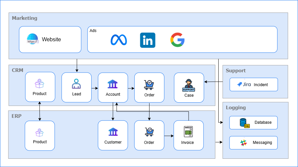
Task: Click the CRM Order label text
Action: point(149,95)
